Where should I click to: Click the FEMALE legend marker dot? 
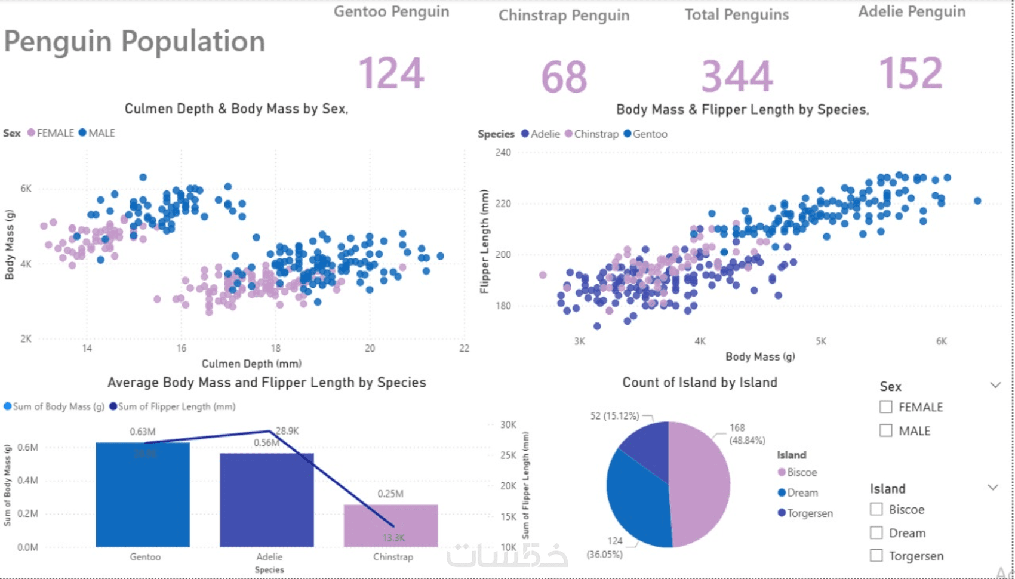[x=31, y=133]
